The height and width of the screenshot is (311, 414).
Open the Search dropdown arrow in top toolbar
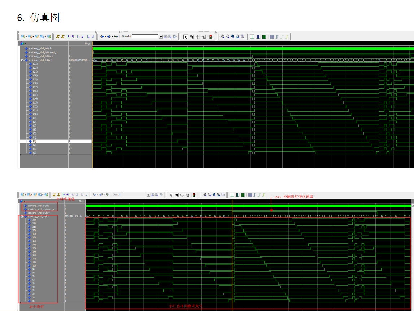[161, 36]
